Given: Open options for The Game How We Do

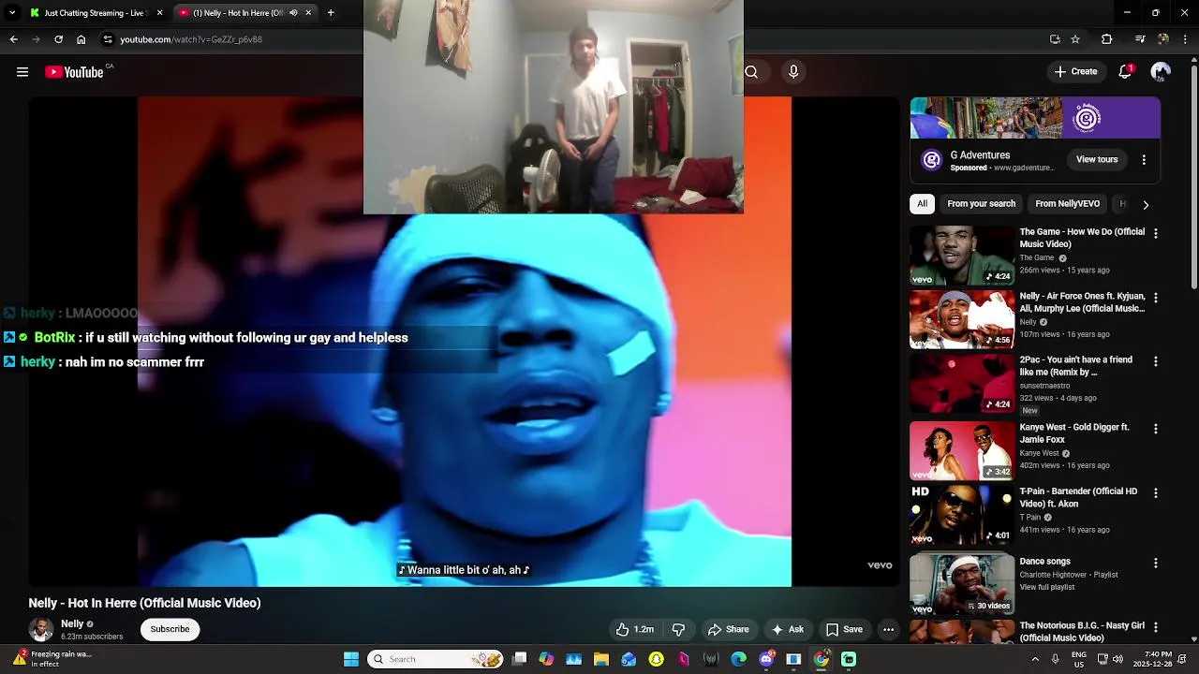Looking at the screenshot, I should (1155, 233).
